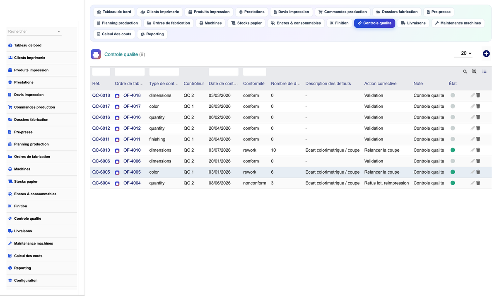Open the OF-4004 fabrication order link

tap(132, 183)
